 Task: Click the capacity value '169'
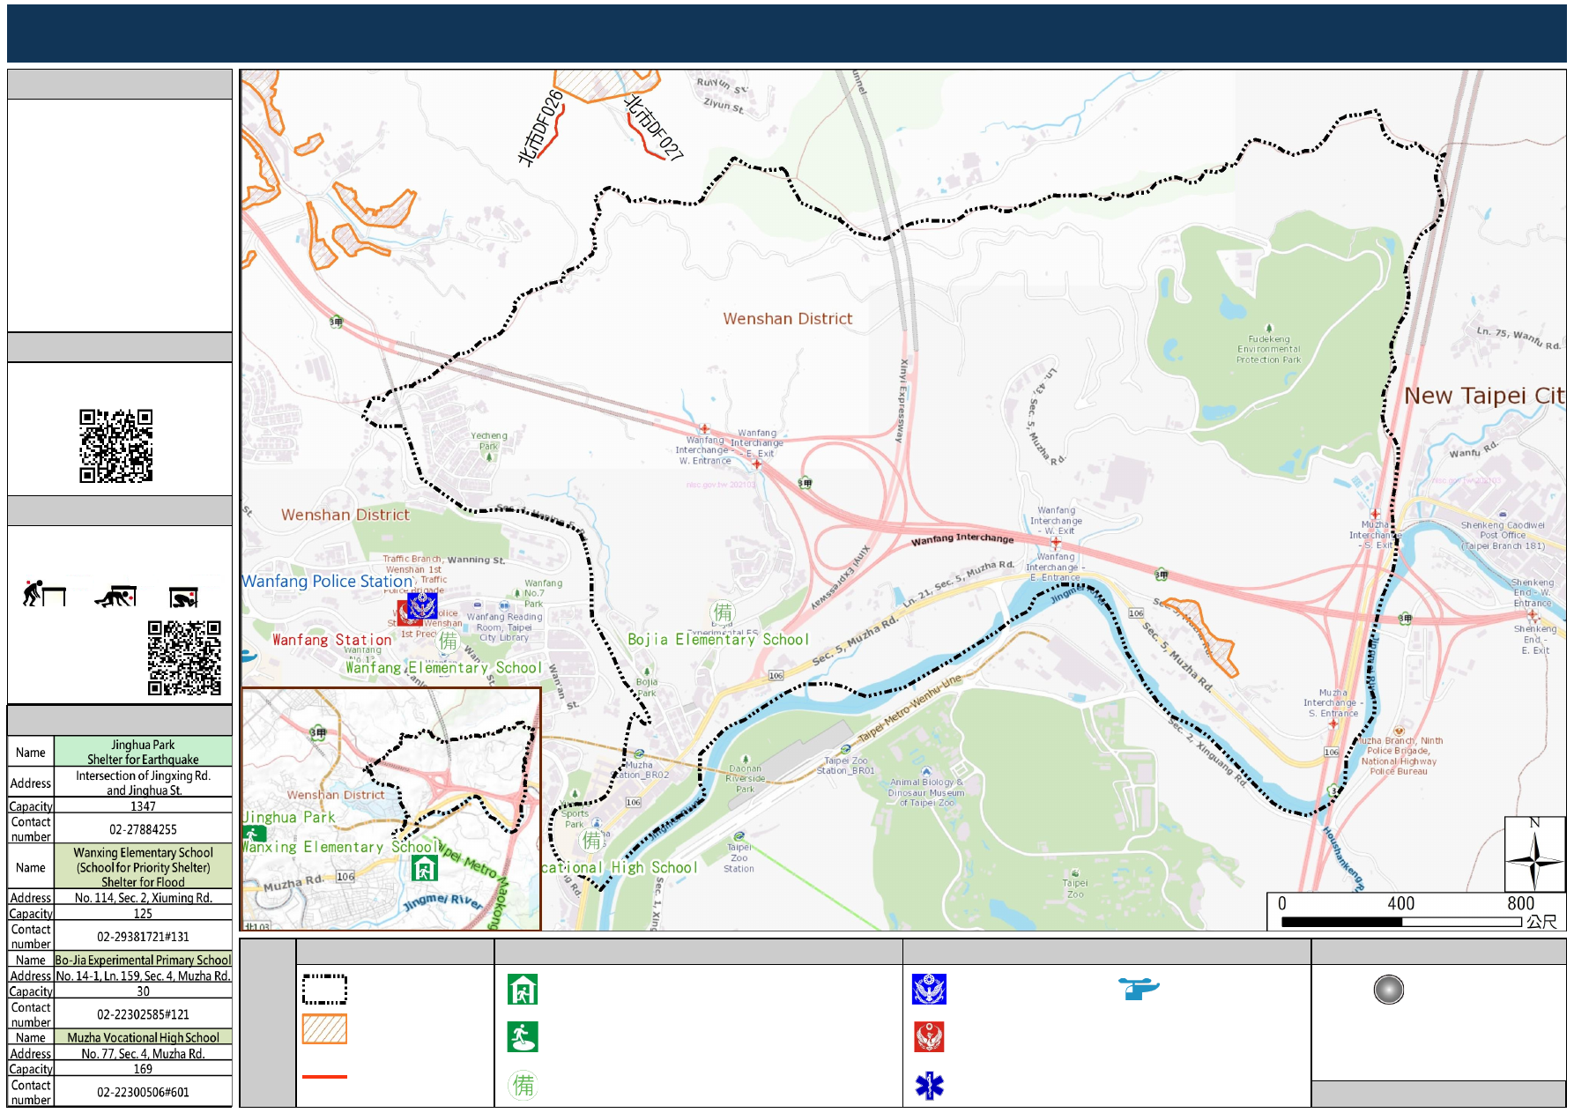pyautogui.click(x=143, y=1069)
